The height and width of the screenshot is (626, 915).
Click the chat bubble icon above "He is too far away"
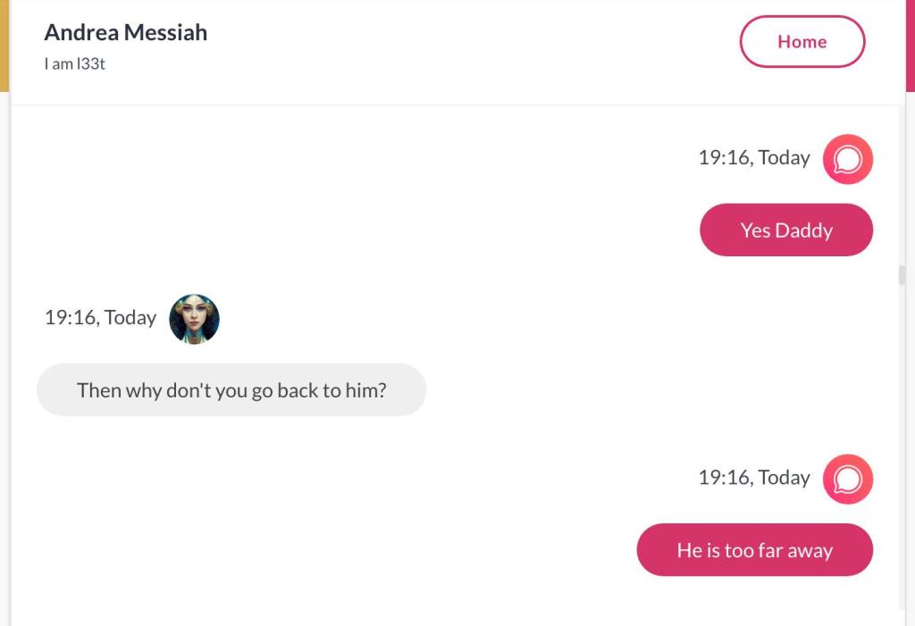click(x=847, y=479)
